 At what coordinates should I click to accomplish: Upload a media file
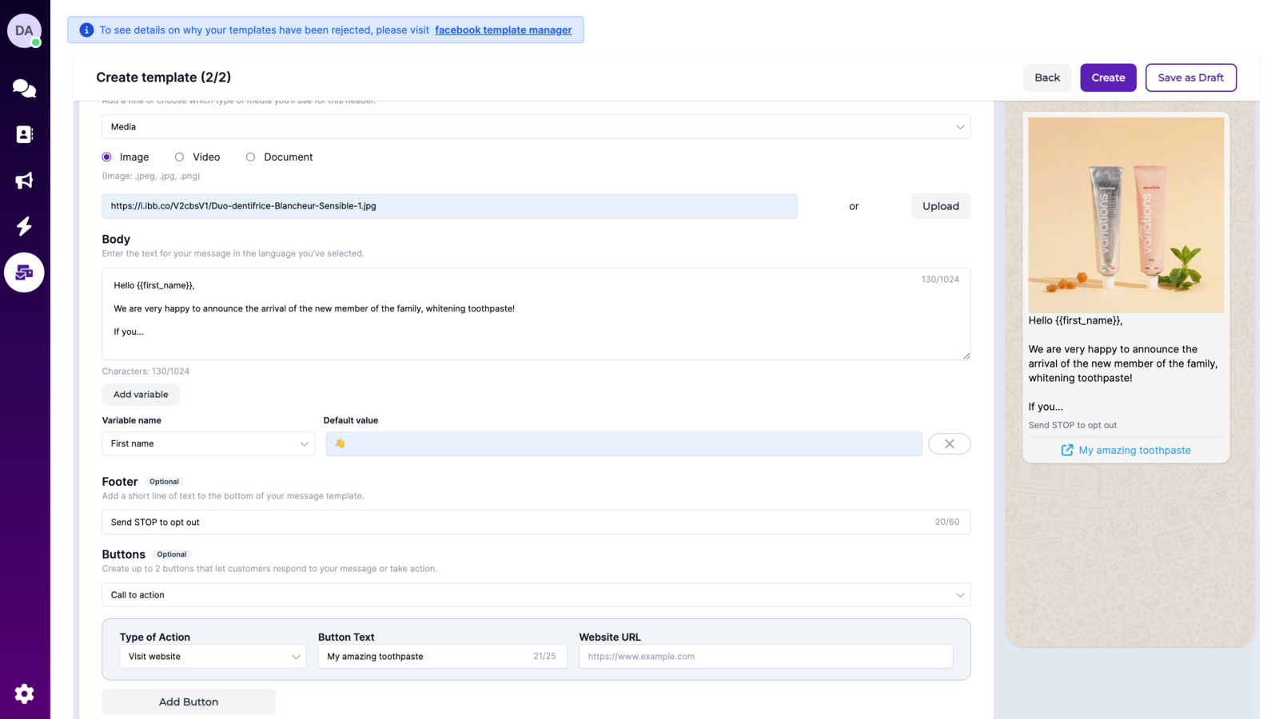pyautogui.click(x=940, y=205)
